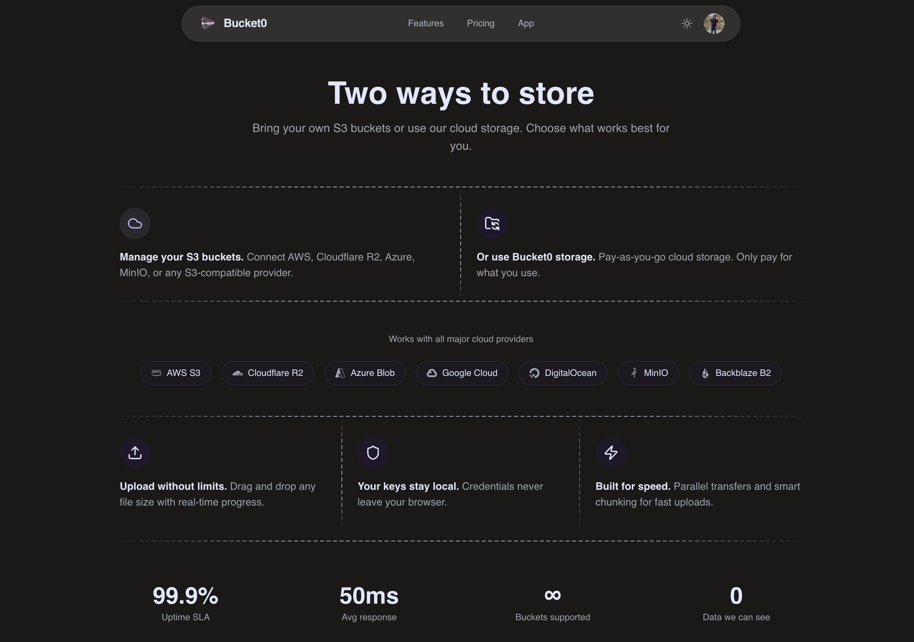914x642 pixels.
Task: Navigate to the App section
Action: [x=526, y=23]
